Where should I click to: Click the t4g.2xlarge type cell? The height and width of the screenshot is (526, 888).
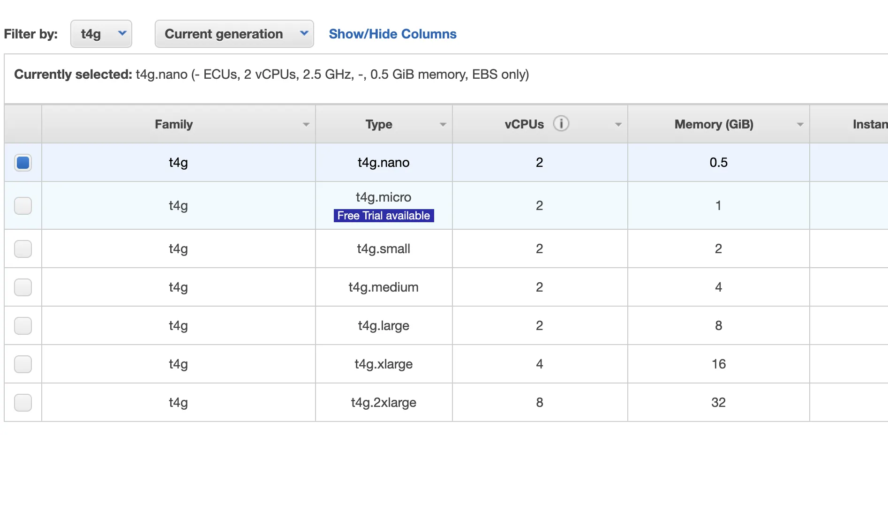pyautogui.click(x=384, y=403)
